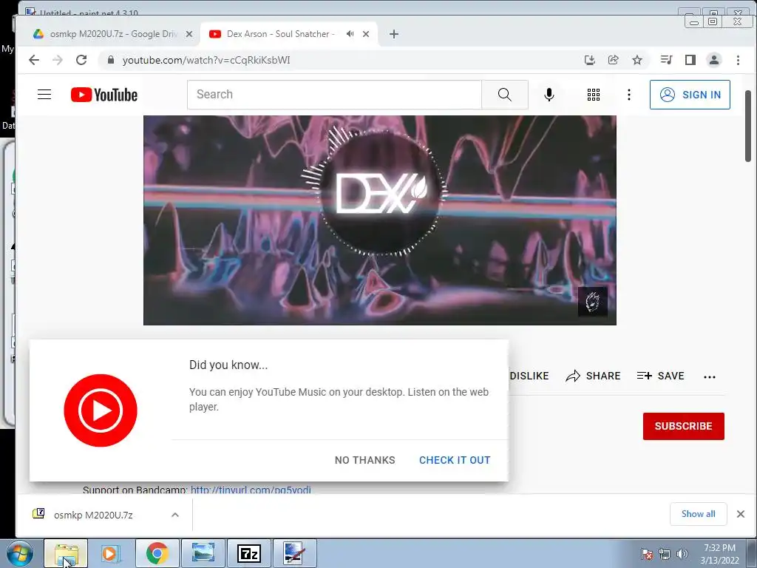Click Show desktop strip at taskbar end
The height and width of the screenshot is (568, 757).
(x=752, y=553)
